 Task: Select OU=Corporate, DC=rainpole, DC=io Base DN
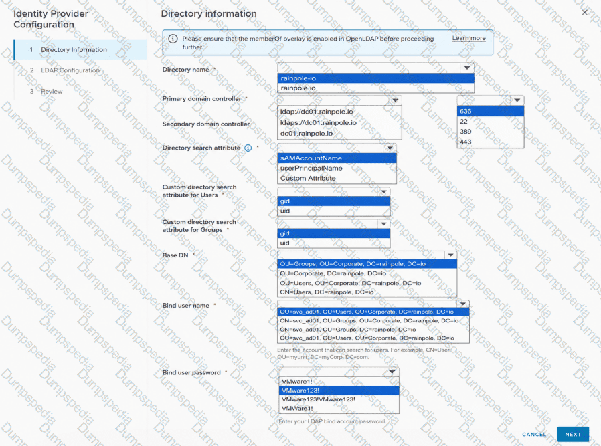click(333, 273)
